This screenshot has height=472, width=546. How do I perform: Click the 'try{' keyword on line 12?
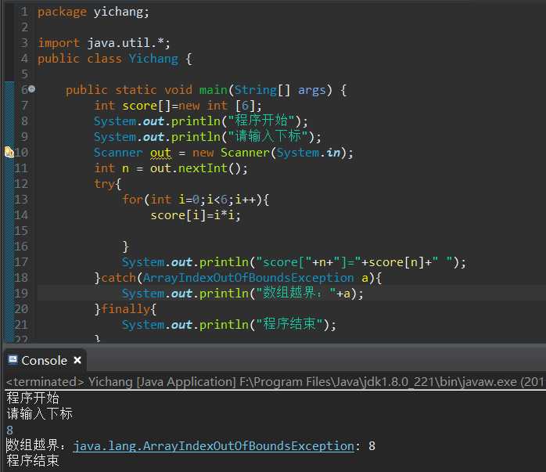point(108,184)
